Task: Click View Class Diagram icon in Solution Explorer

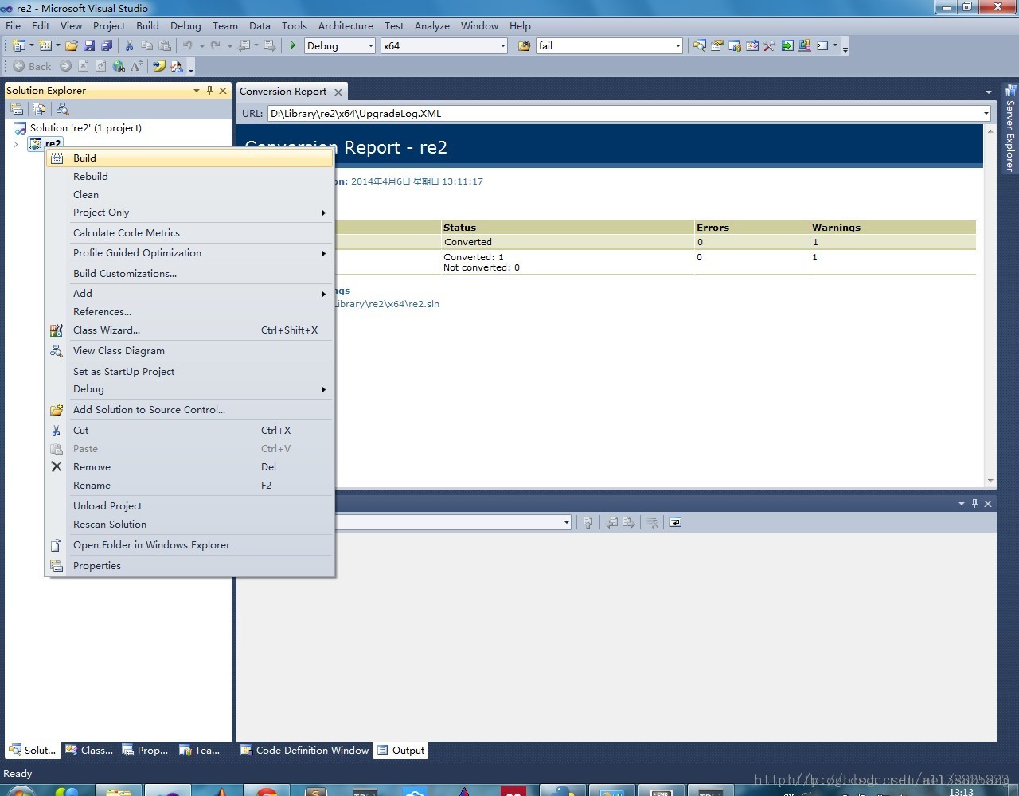Action: pos(63,109)
